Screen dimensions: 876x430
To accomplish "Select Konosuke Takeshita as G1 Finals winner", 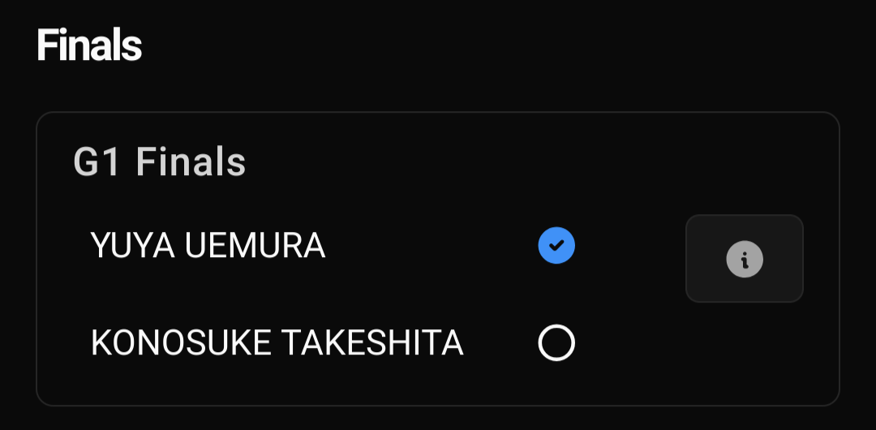I will tap(556, 342).
